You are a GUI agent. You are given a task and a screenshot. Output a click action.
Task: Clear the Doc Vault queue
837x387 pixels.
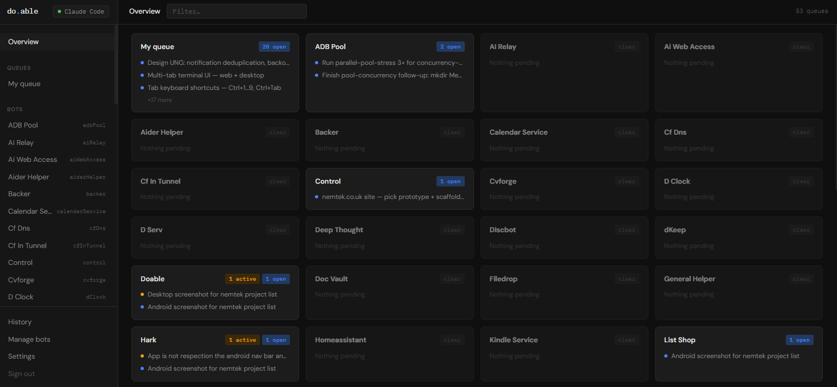pyautogui.click(x=452, y=279)
